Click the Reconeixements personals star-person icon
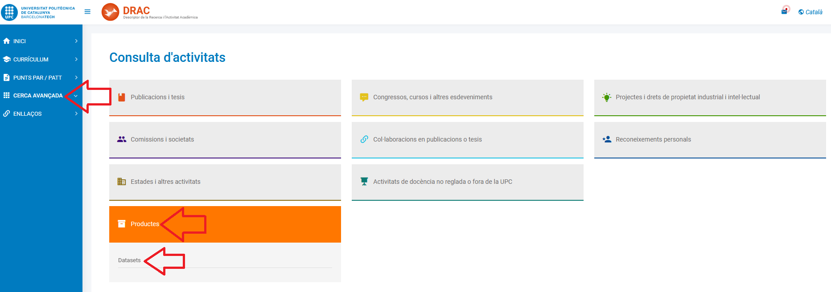831x292 pixels. coord(607,139)
